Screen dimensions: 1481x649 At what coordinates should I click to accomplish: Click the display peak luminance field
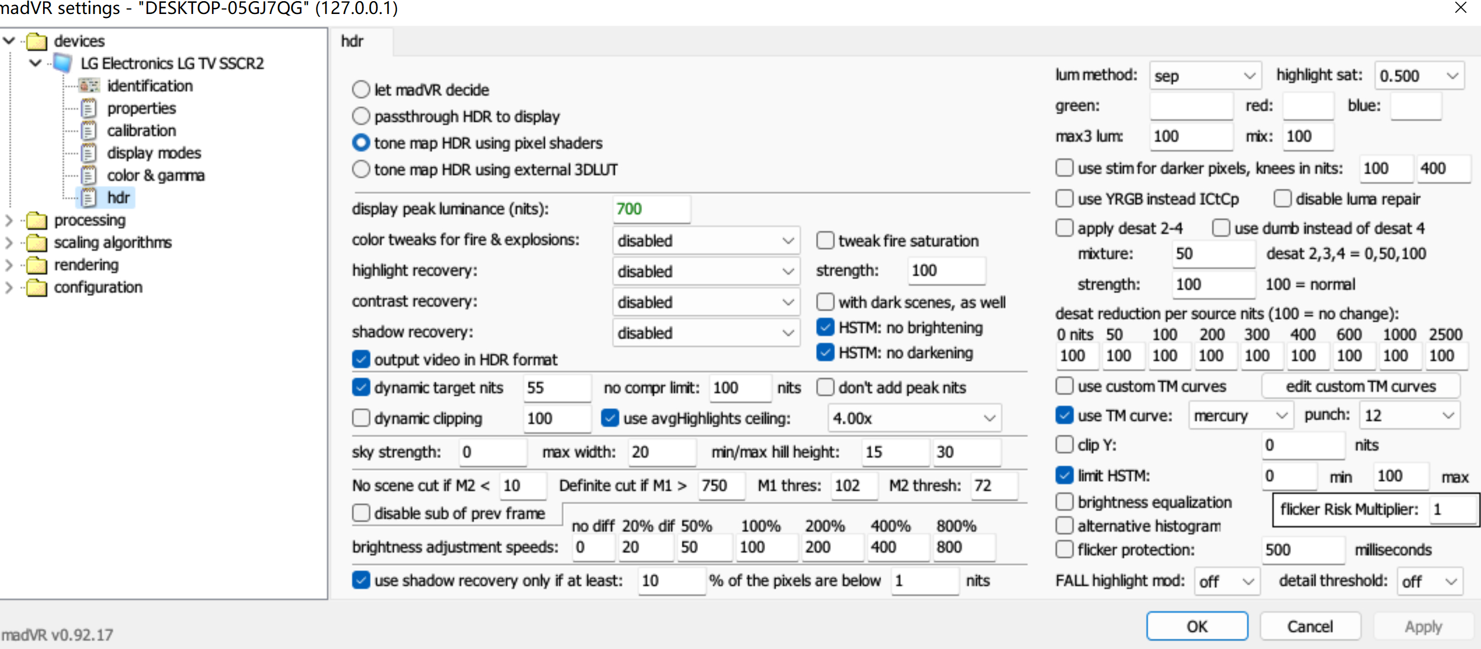pyautogui.click(x=651, y=209)
